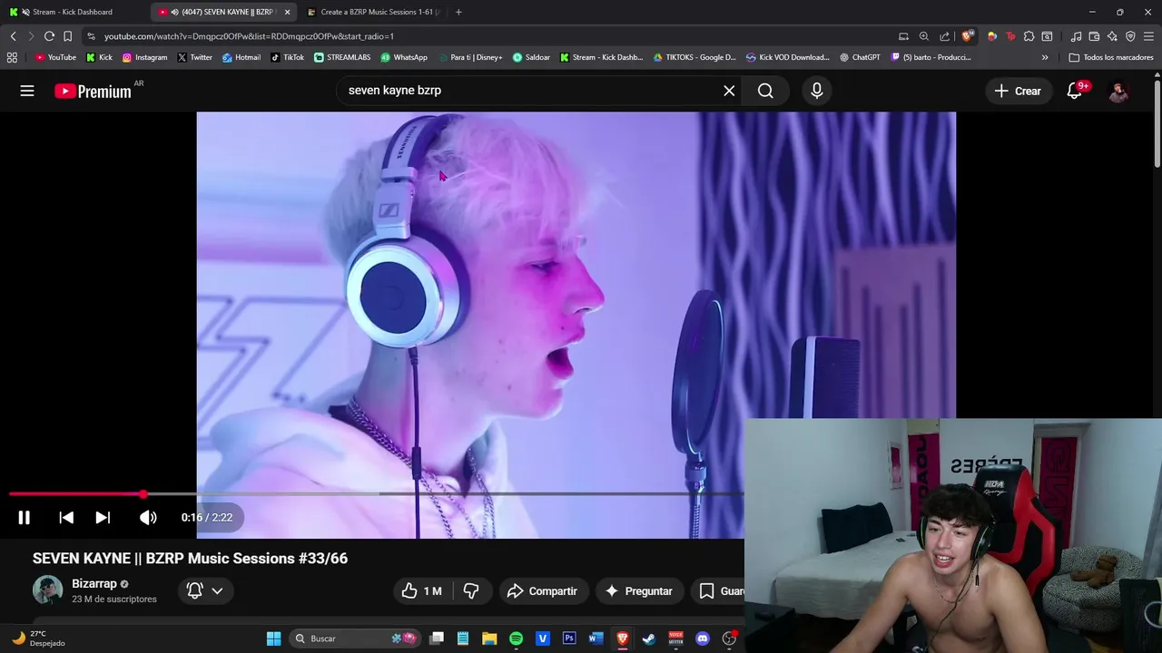Click the Preguntar ask button
This screenshot has width=1162, height=653.
pos(639,590)
